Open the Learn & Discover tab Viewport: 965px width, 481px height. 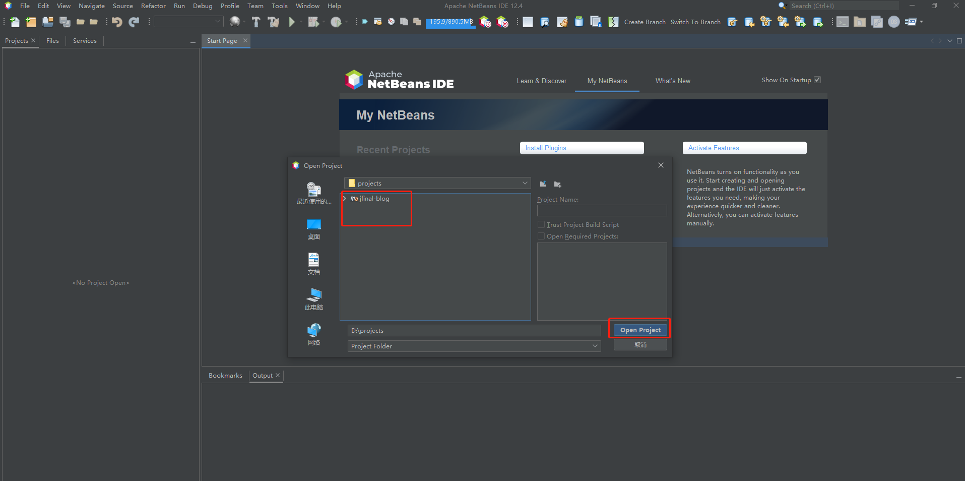click(541, 81)
